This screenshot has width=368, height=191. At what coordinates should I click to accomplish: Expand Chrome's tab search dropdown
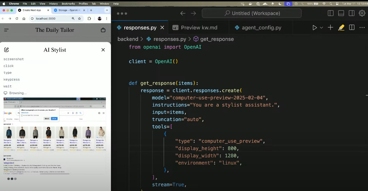[107, 10]
